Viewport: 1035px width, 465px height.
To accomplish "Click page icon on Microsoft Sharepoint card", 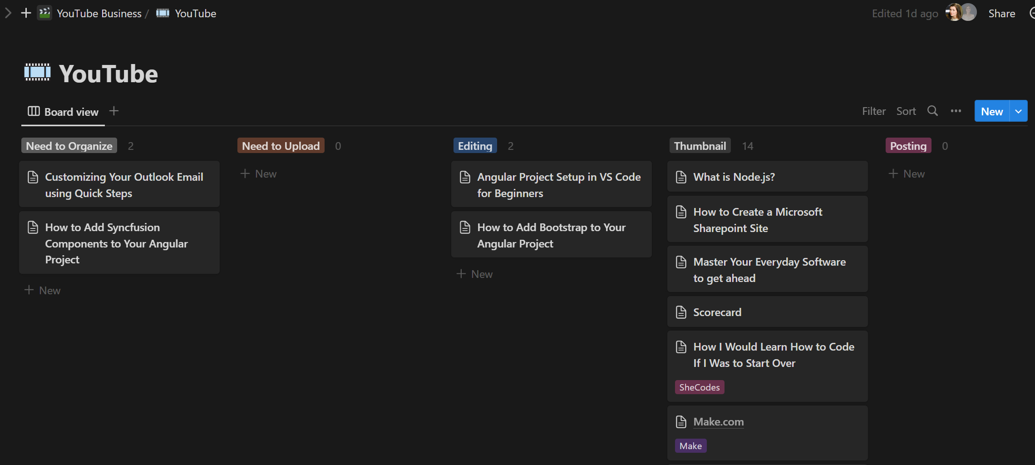I will (x=681, y=212).
